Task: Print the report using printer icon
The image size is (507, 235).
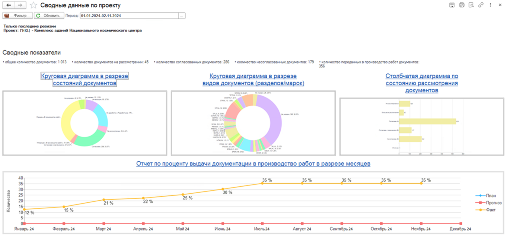Action: click(x=461, y=5)
